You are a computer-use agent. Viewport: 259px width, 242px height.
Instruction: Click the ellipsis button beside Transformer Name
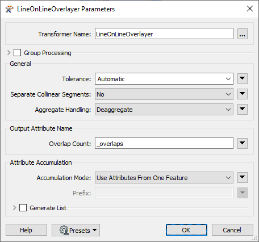point(243,34)
